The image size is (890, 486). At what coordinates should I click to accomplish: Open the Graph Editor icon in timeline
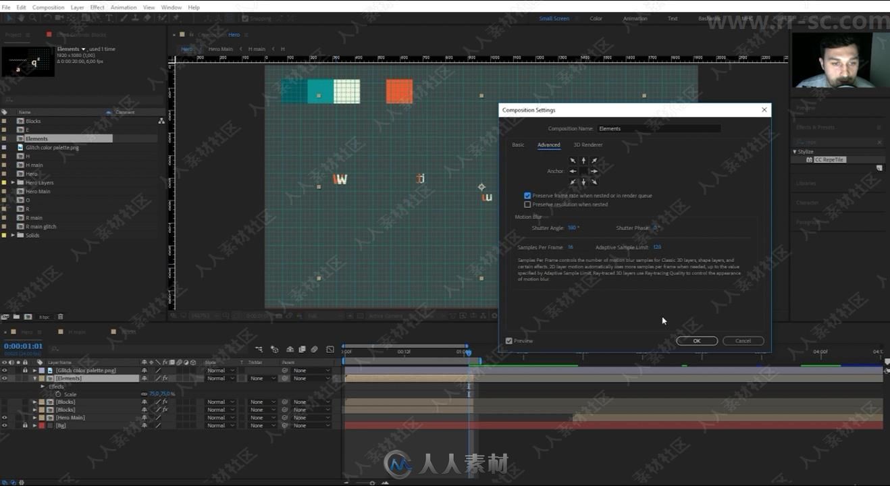point(330,349)
